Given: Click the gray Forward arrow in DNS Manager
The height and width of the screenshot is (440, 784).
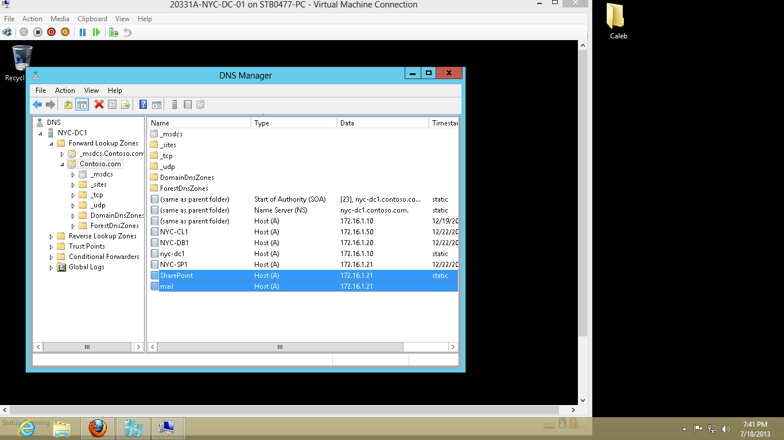Looking at the screenshot, I should (x=51, y=104).
